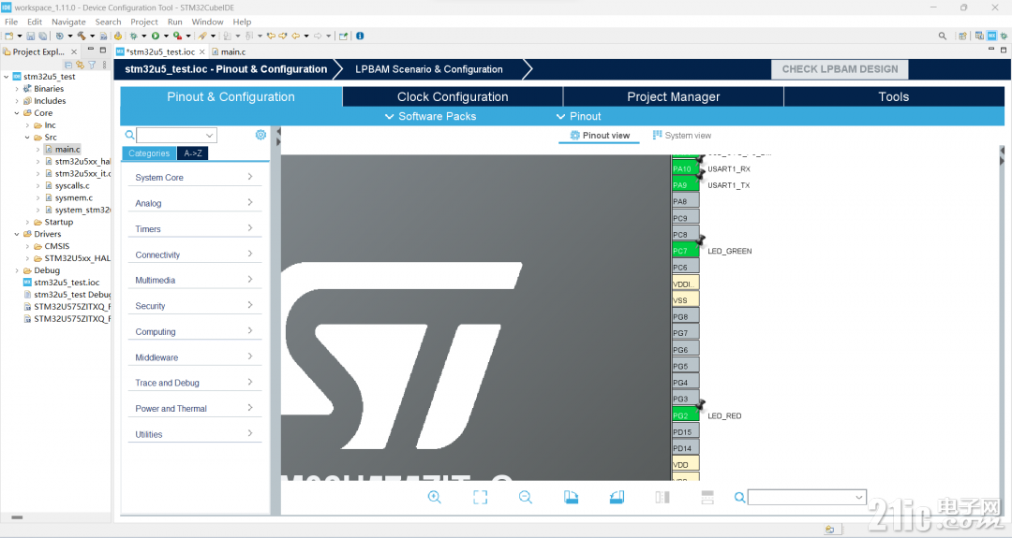Select pin PC7 LED_GREEN
1012x538 pixels.
pyautogui.click(x=685, y=251)
